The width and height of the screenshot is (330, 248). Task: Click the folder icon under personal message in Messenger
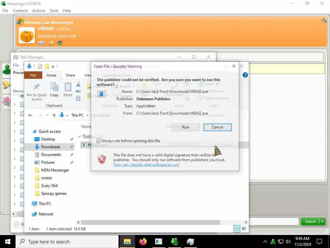point(51,43)
